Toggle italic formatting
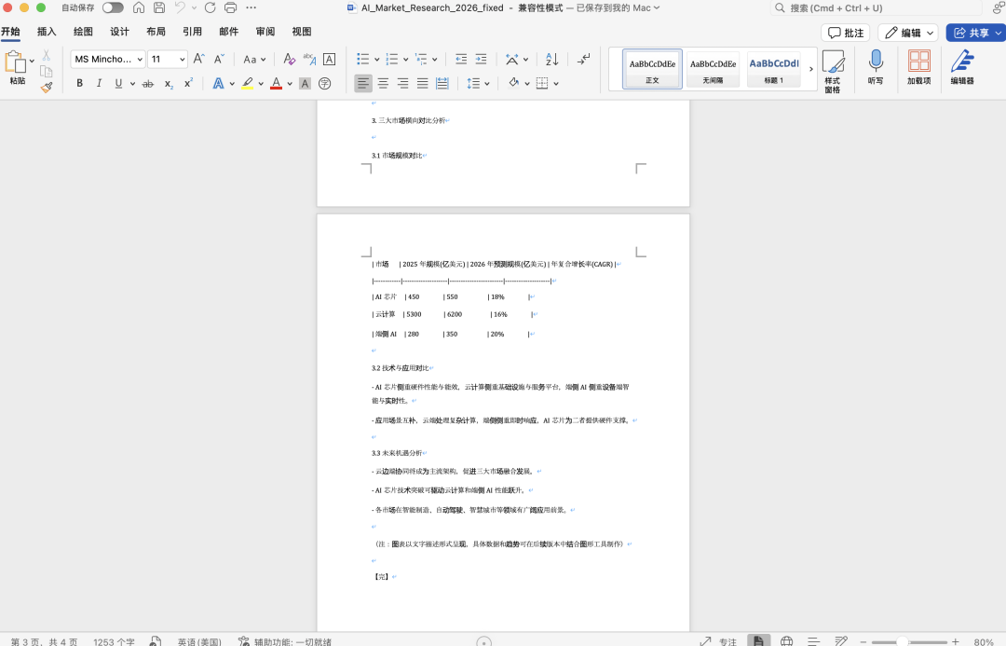This screenshot has width=1006, height=646. [99, 83]
